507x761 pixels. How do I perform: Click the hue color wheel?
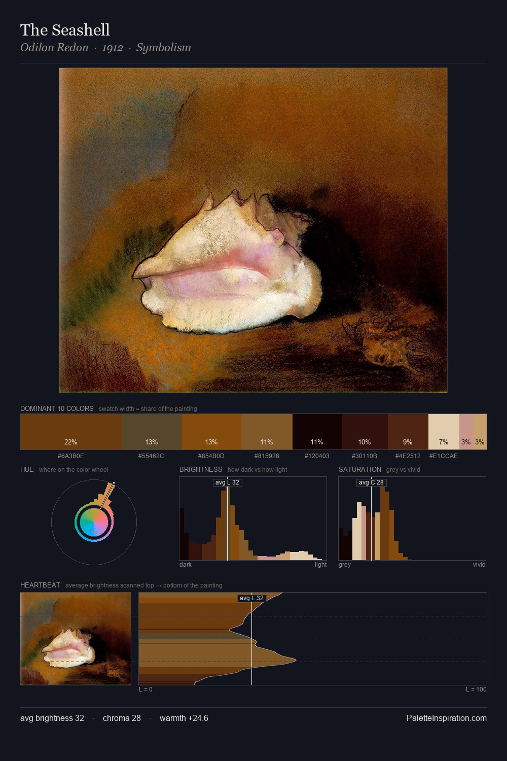94,523
